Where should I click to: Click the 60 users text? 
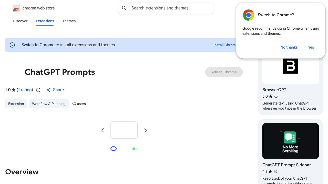tap(79, 104)
